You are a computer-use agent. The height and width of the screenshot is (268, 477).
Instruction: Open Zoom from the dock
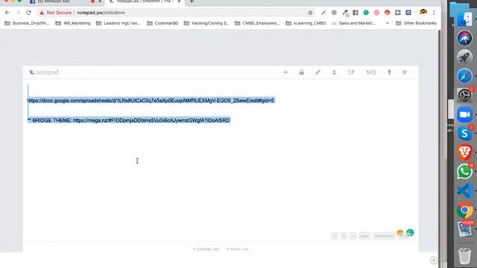[x=464, y=115]
